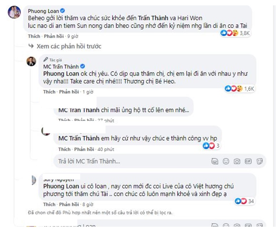Open MC Trấn Thành's profile avatar
Viewport: 276px width, 231px height.
point(31,61)
